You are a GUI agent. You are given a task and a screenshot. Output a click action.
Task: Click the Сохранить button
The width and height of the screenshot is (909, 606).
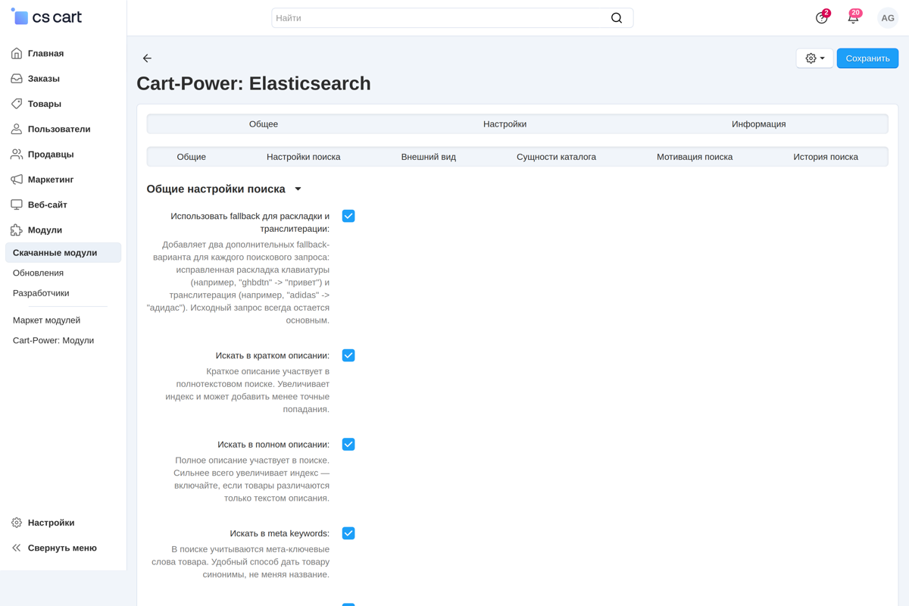pos(868,58)
